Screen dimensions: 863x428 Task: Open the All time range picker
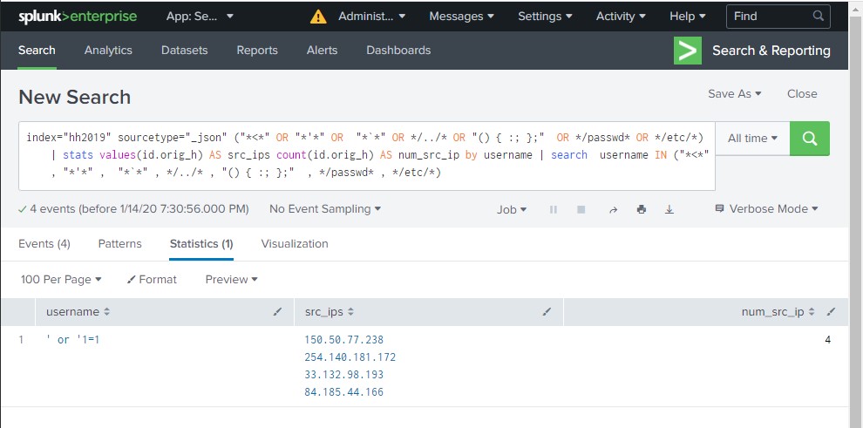pos(752,138)
